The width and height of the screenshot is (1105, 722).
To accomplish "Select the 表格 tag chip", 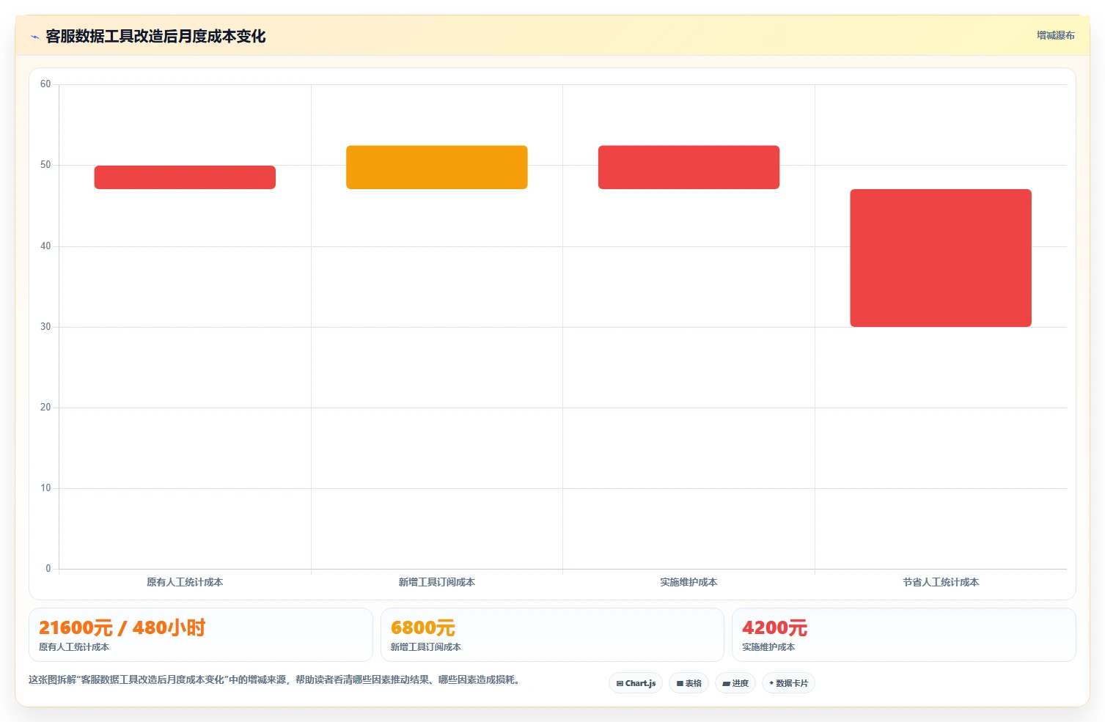I will click(689, 683).
